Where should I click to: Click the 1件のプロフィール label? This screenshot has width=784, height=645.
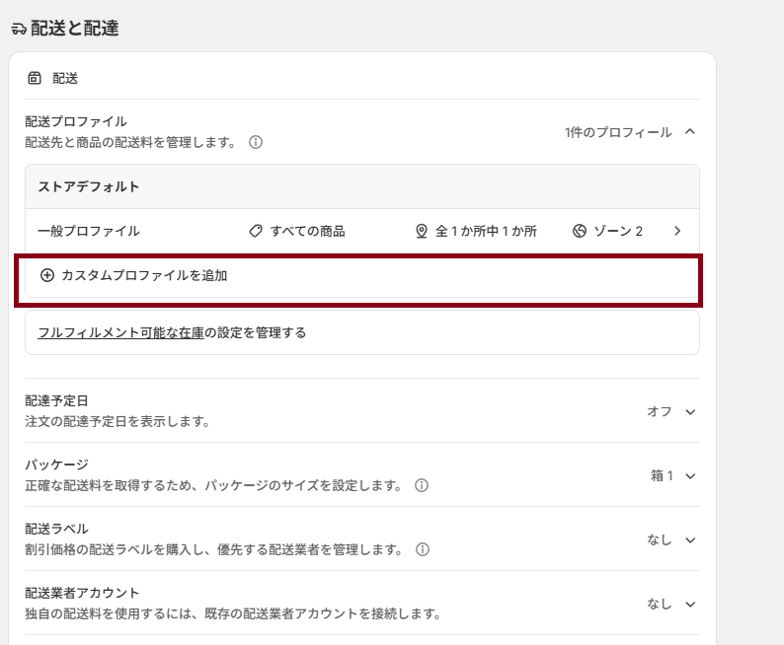tap(618, 132)
